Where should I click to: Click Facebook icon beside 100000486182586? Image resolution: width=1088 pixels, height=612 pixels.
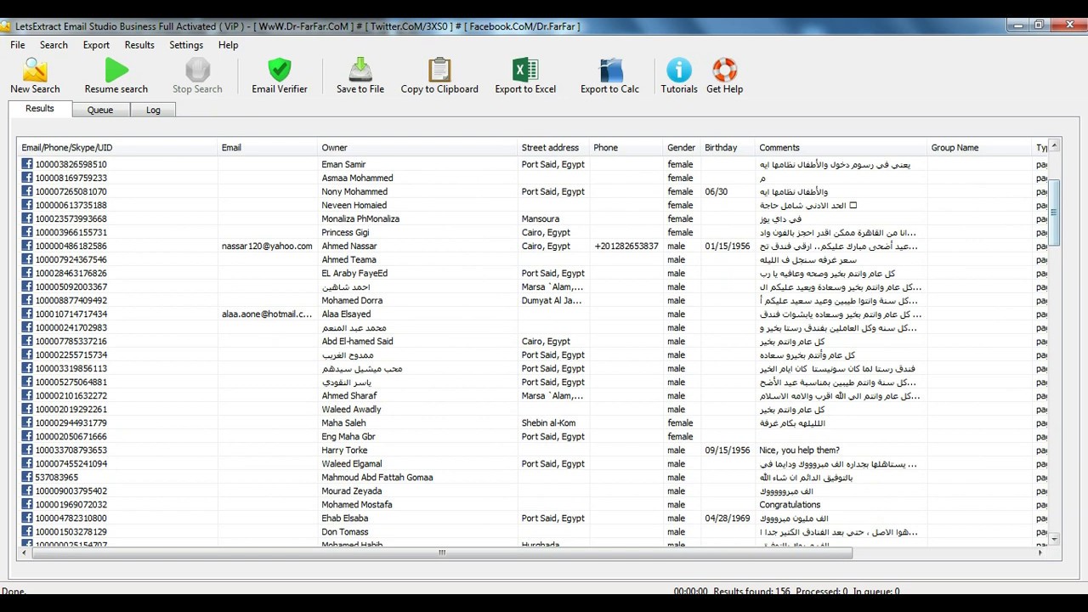(x=27, y=246)
